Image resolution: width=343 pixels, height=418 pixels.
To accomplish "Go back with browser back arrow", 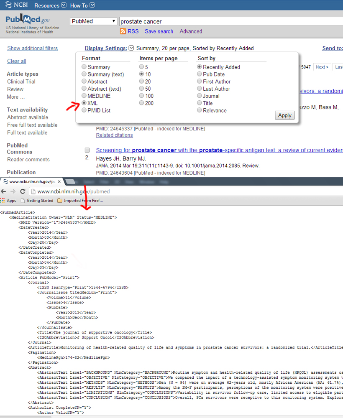I will 3,191.
